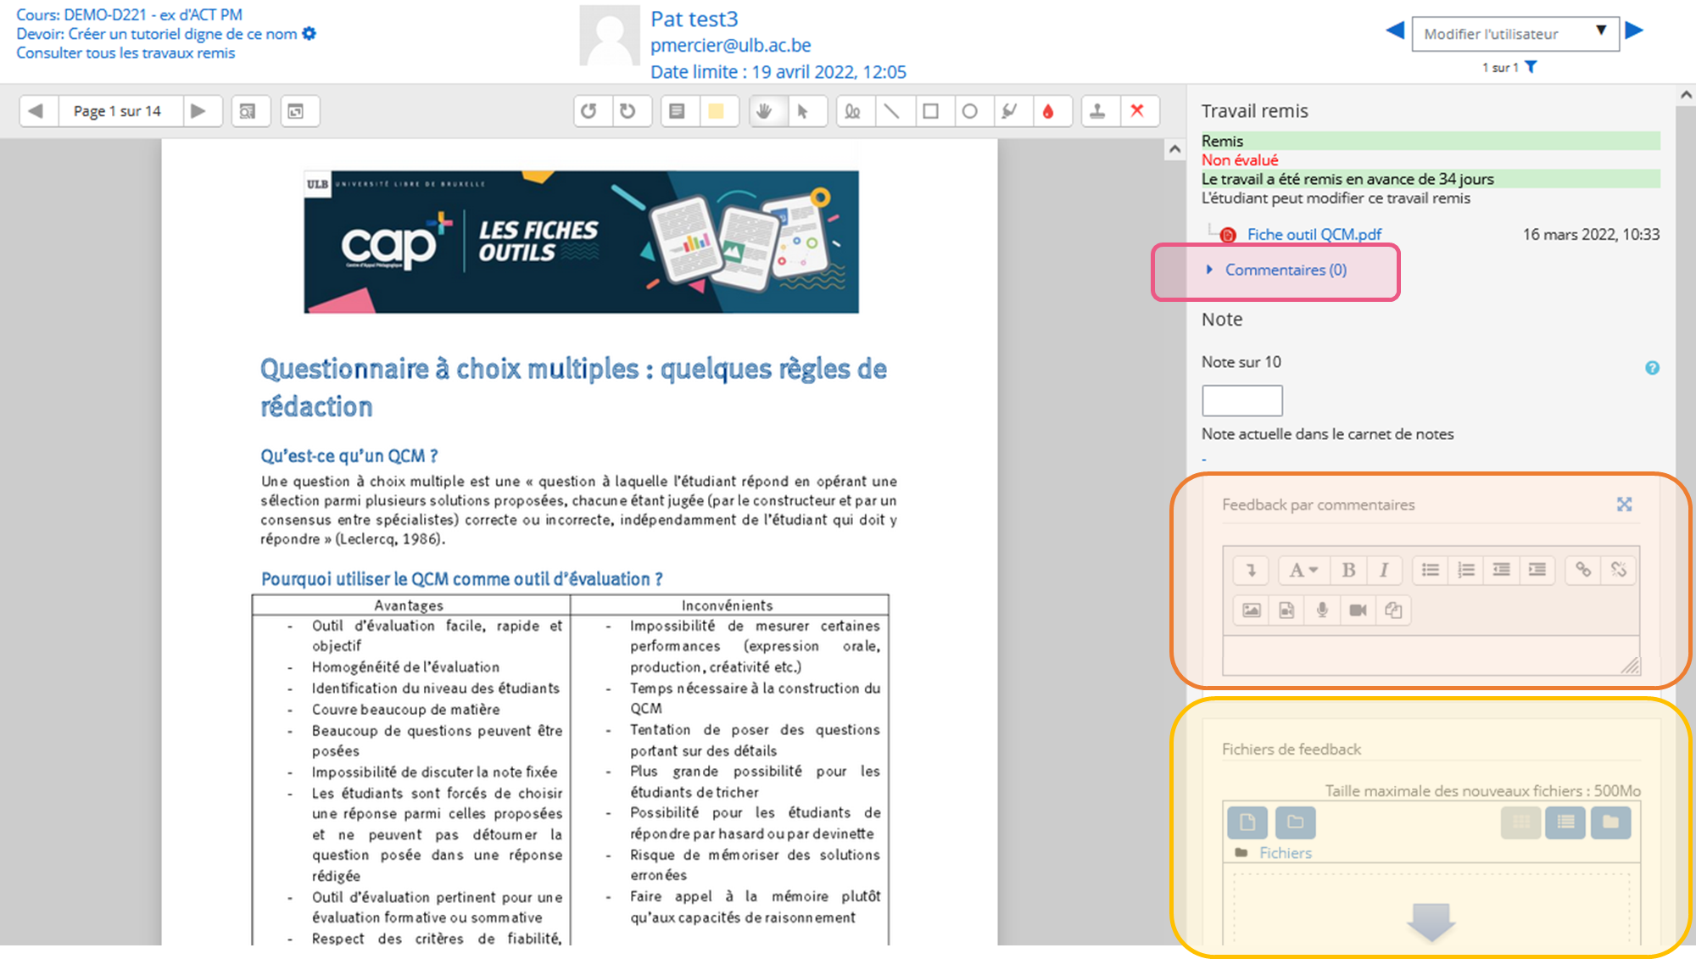Open the Modifier l'utilisateur dropdown
The width and height of the screenshot is (1696, 959).
tap(1515, 34)
